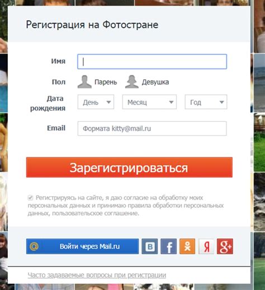265x290 pixels.
Task: Click Войти через Mail.ru button
Action: (82, 246)
